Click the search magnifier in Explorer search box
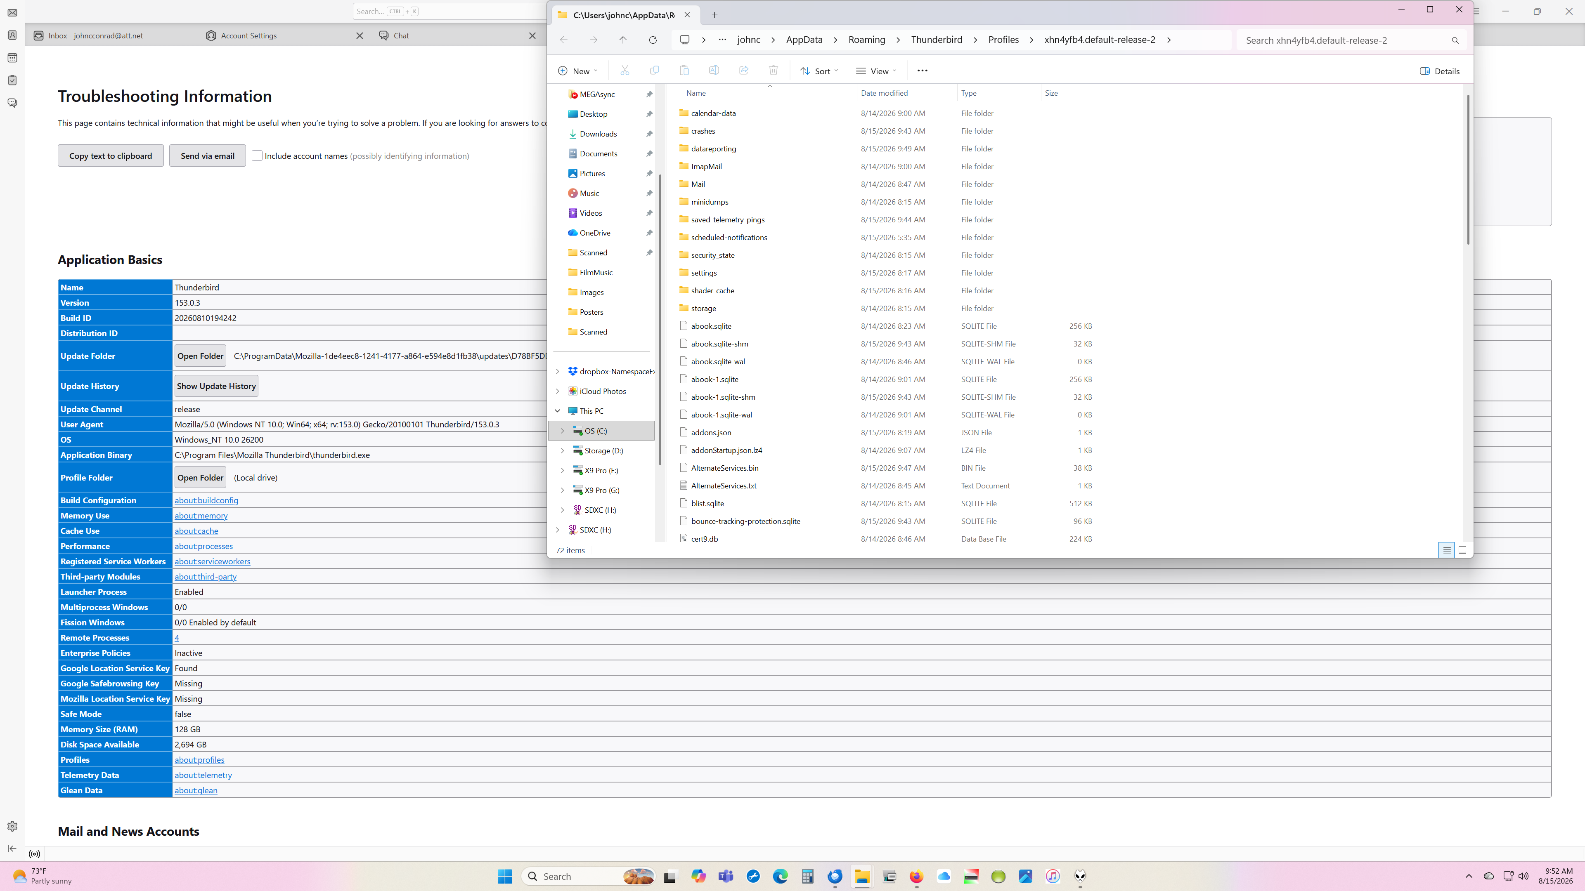The image size is (1585, 891). pos(1455,40)
